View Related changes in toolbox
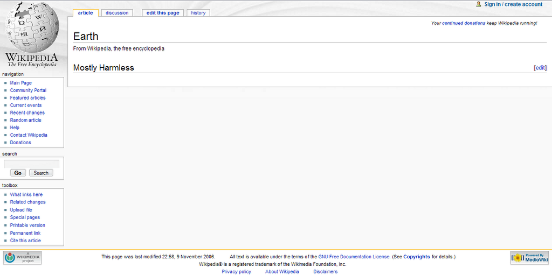This screenshot has height=275, width=552. click(28, 202)
